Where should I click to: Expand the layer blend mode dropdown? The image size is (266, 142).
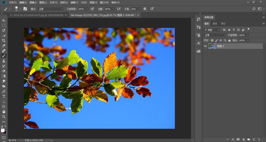coord(215,35)
